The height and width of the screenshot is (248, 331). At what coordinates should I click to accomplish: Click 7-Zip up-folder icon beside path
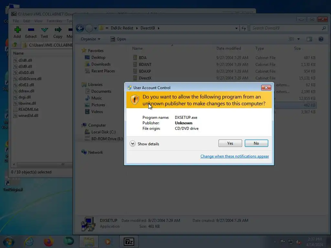pos(15,45)
